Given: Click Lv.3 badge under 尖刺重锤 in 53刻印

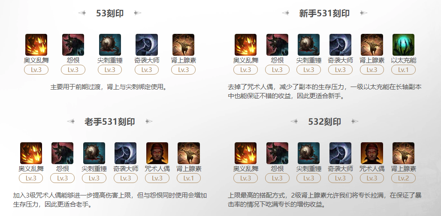Looking at the screenshot, I should coord(110,70).
